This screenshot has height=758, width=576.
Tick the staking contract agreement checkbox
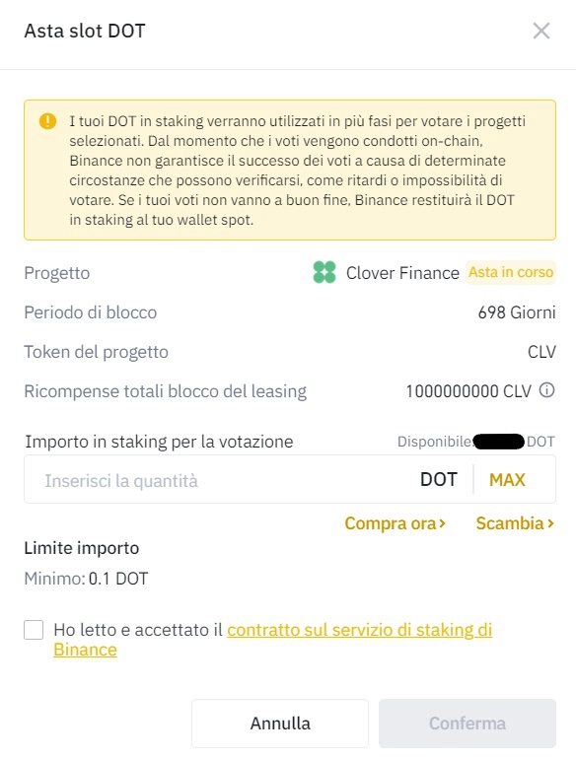(x=34, y=630)
